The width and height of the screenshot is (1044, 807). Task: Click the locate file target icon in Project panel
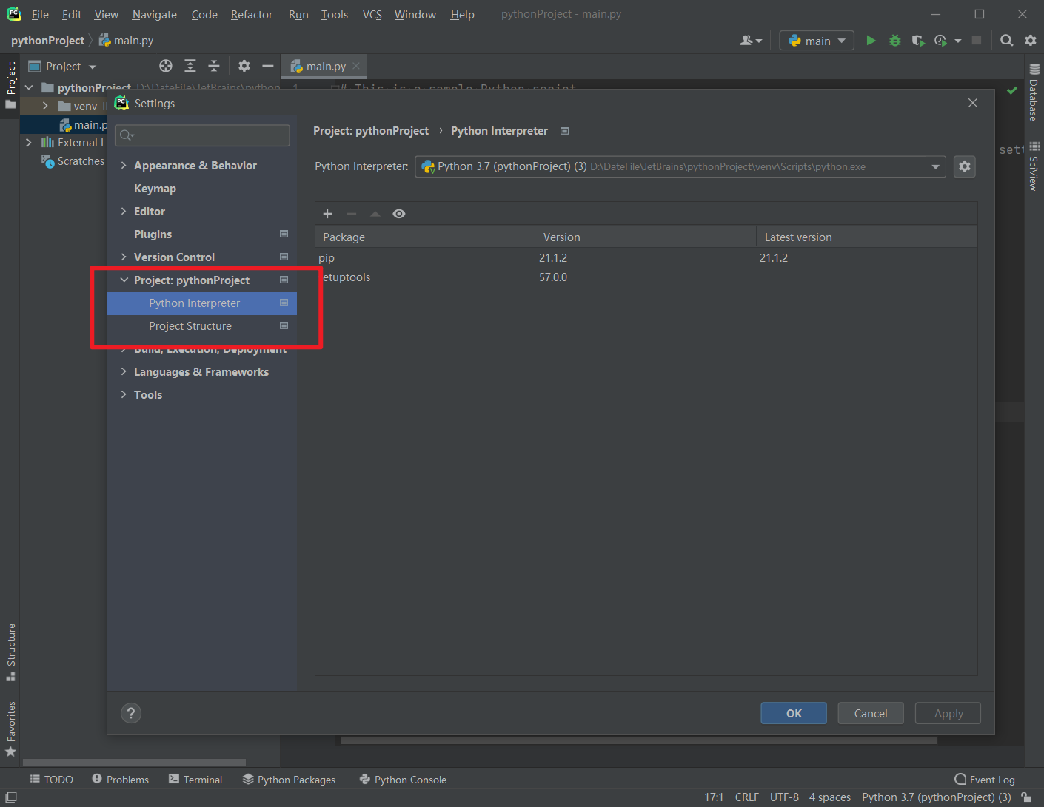point(166,66)
